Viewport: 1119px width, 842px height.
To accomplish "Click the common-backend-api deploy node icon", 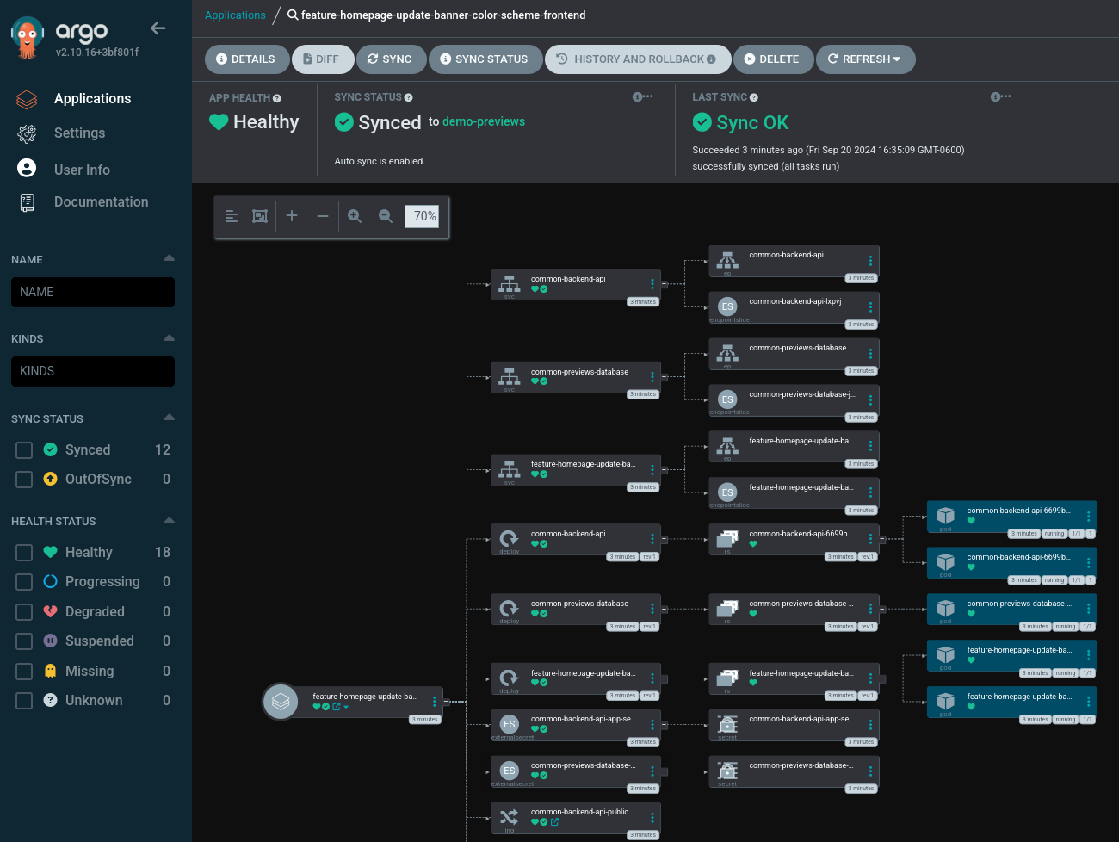I will pyautogui.click(x=510, y=539).
